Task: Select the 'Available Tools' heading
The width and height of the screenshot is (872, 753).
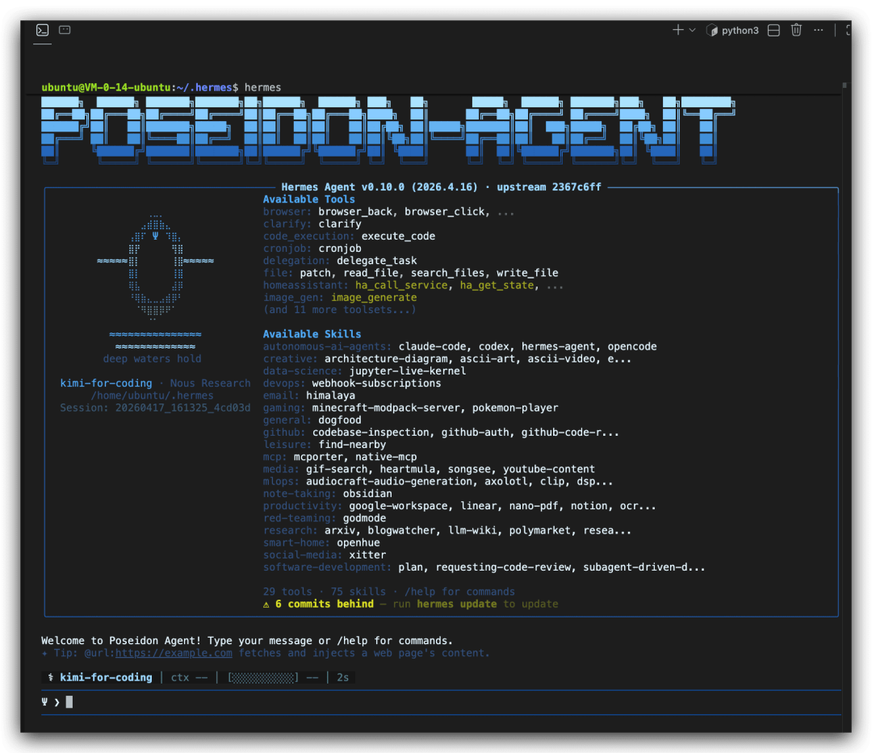Action: coord(308,199)
